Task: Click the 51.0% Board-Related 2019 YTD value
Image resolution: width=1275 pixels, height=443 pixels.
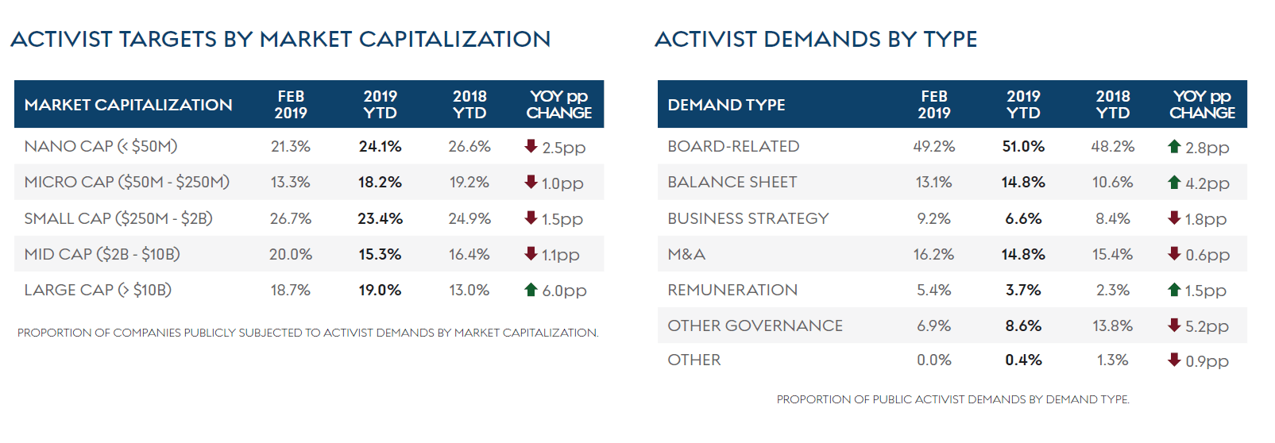Action: click(1023, 147)
